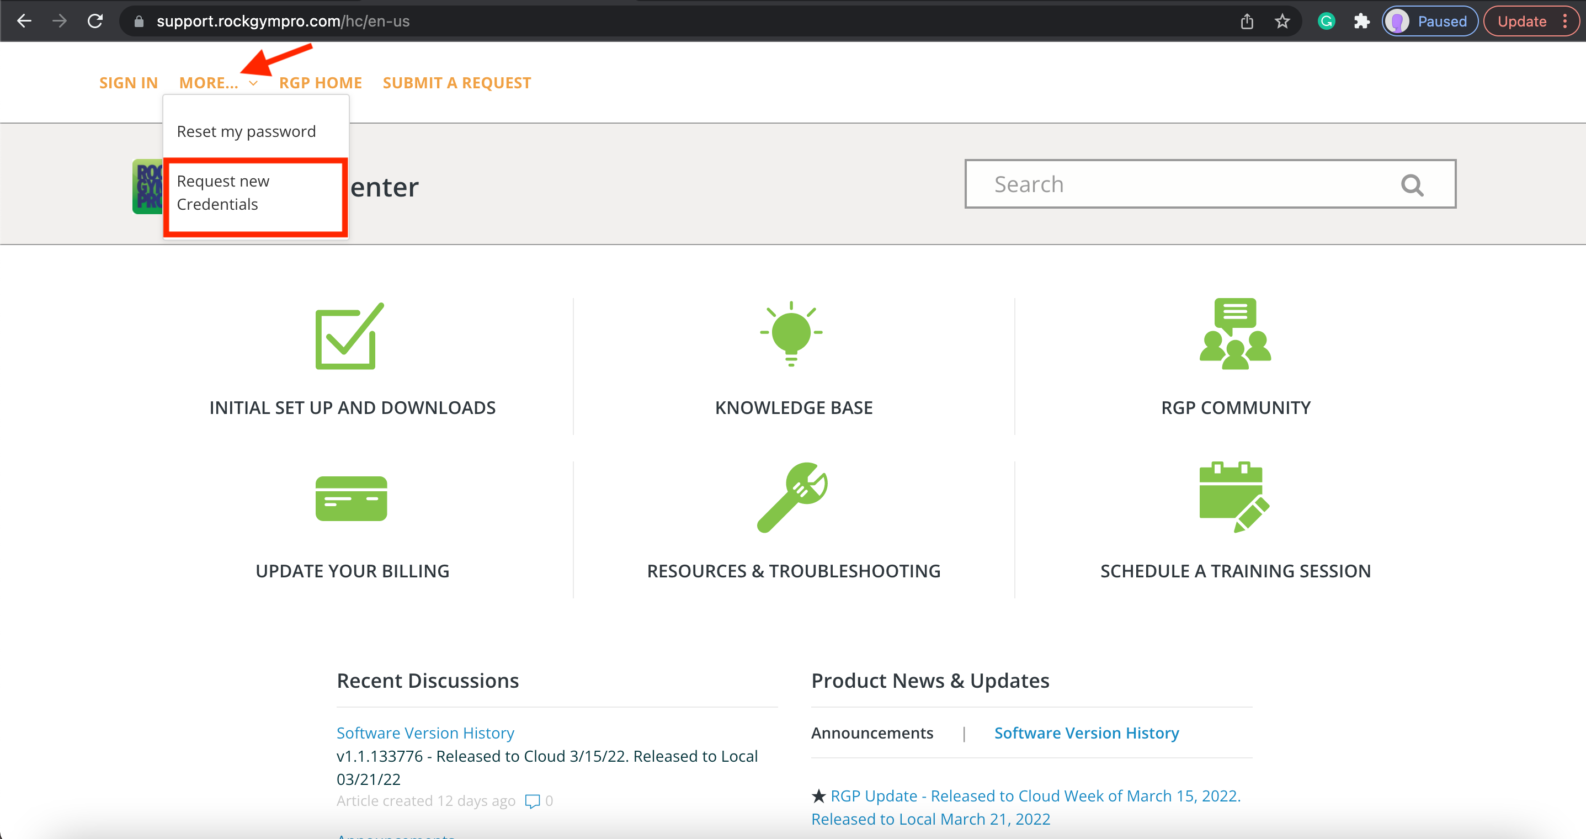This screenshot has width=1586, height=839.
Task: Choose Reset my password from the menu
Action: pos(246,131)
